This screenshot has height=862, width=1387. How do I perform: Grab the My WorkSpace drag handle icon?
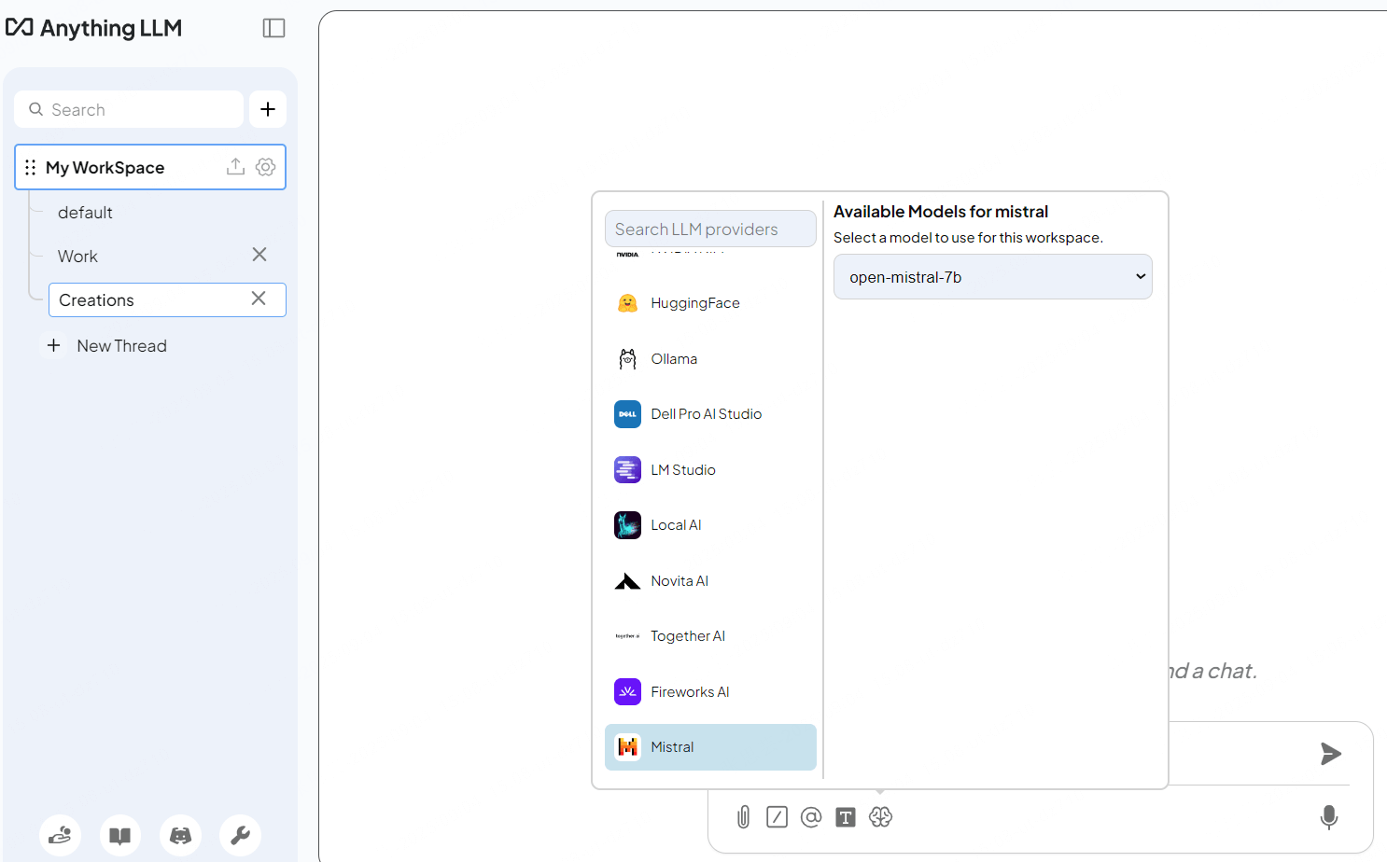(x=31, y=167)
